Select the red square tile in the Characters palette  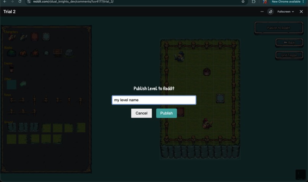(34, 37)
